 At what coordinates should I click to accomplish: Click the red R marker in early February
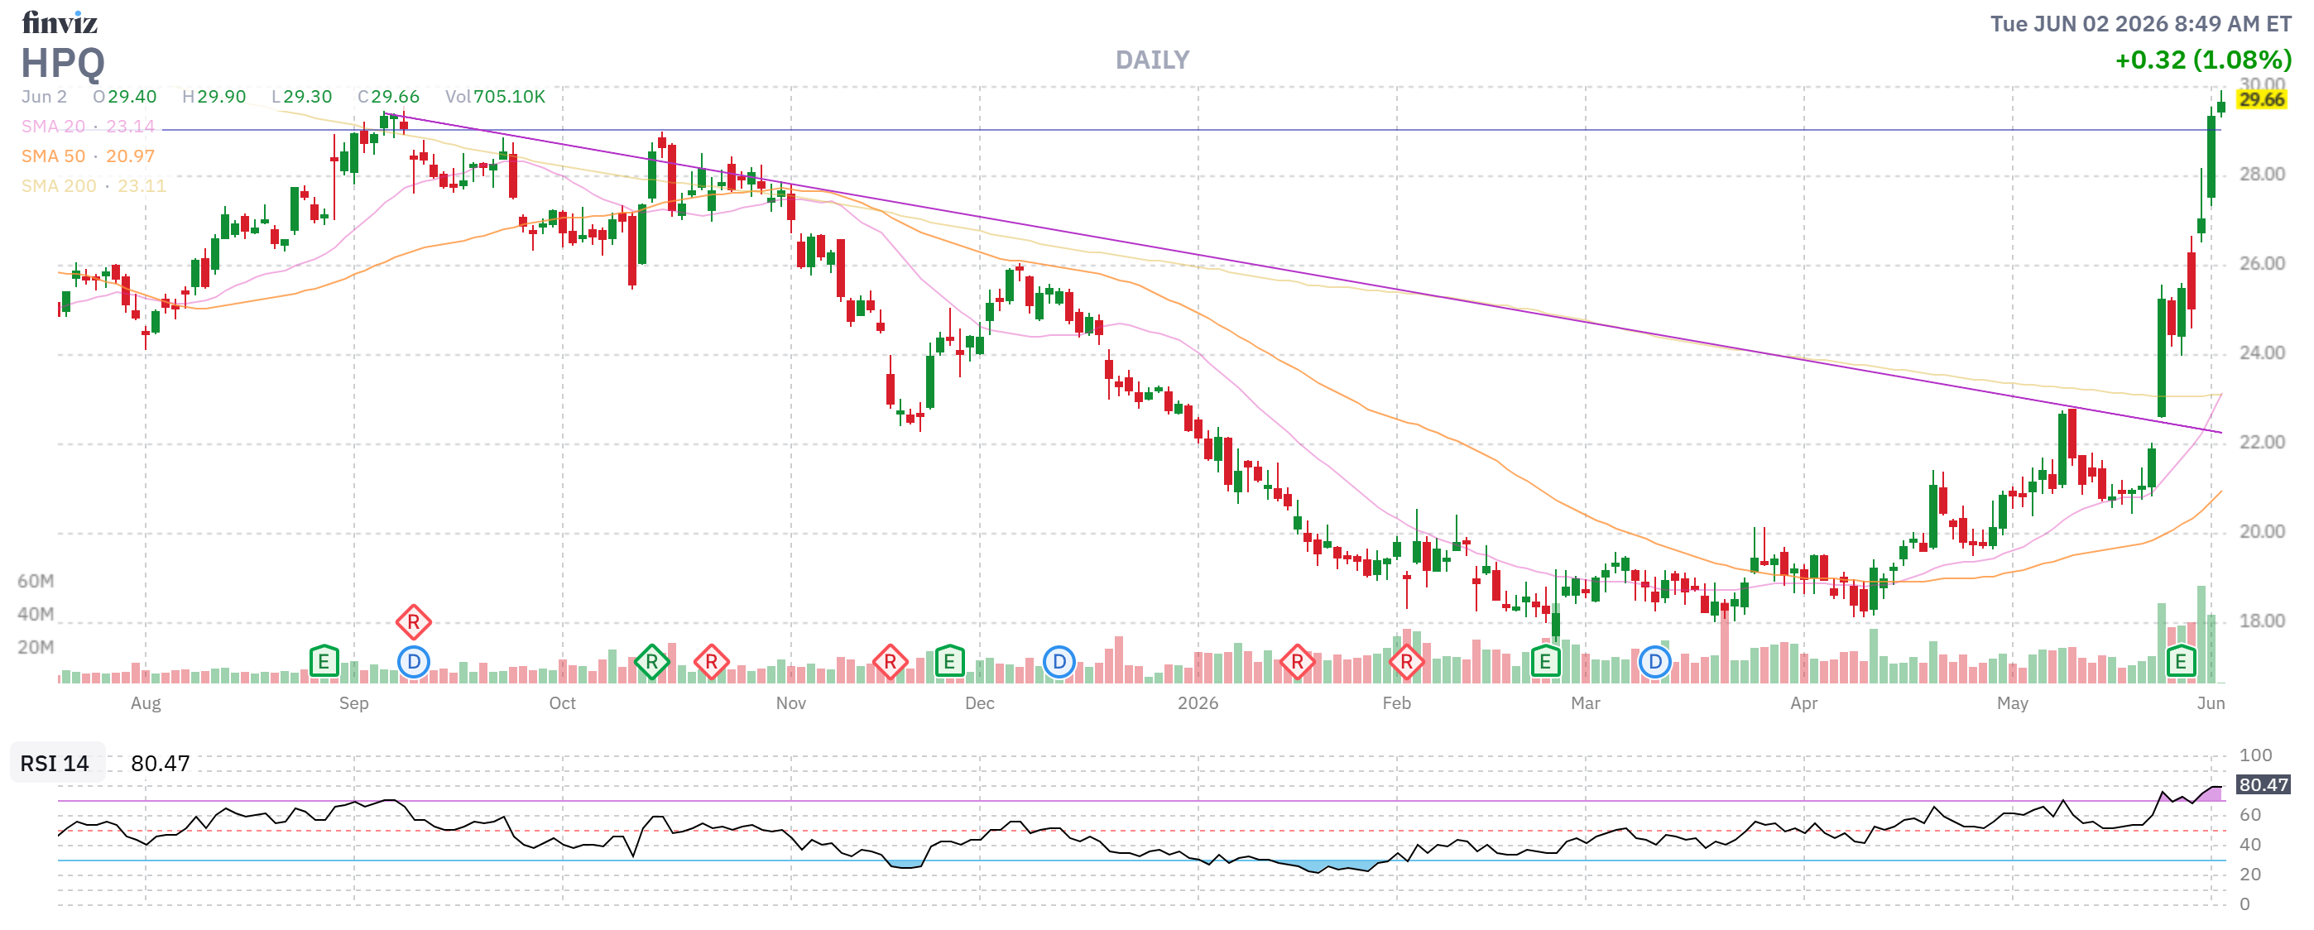[1407, 663]
